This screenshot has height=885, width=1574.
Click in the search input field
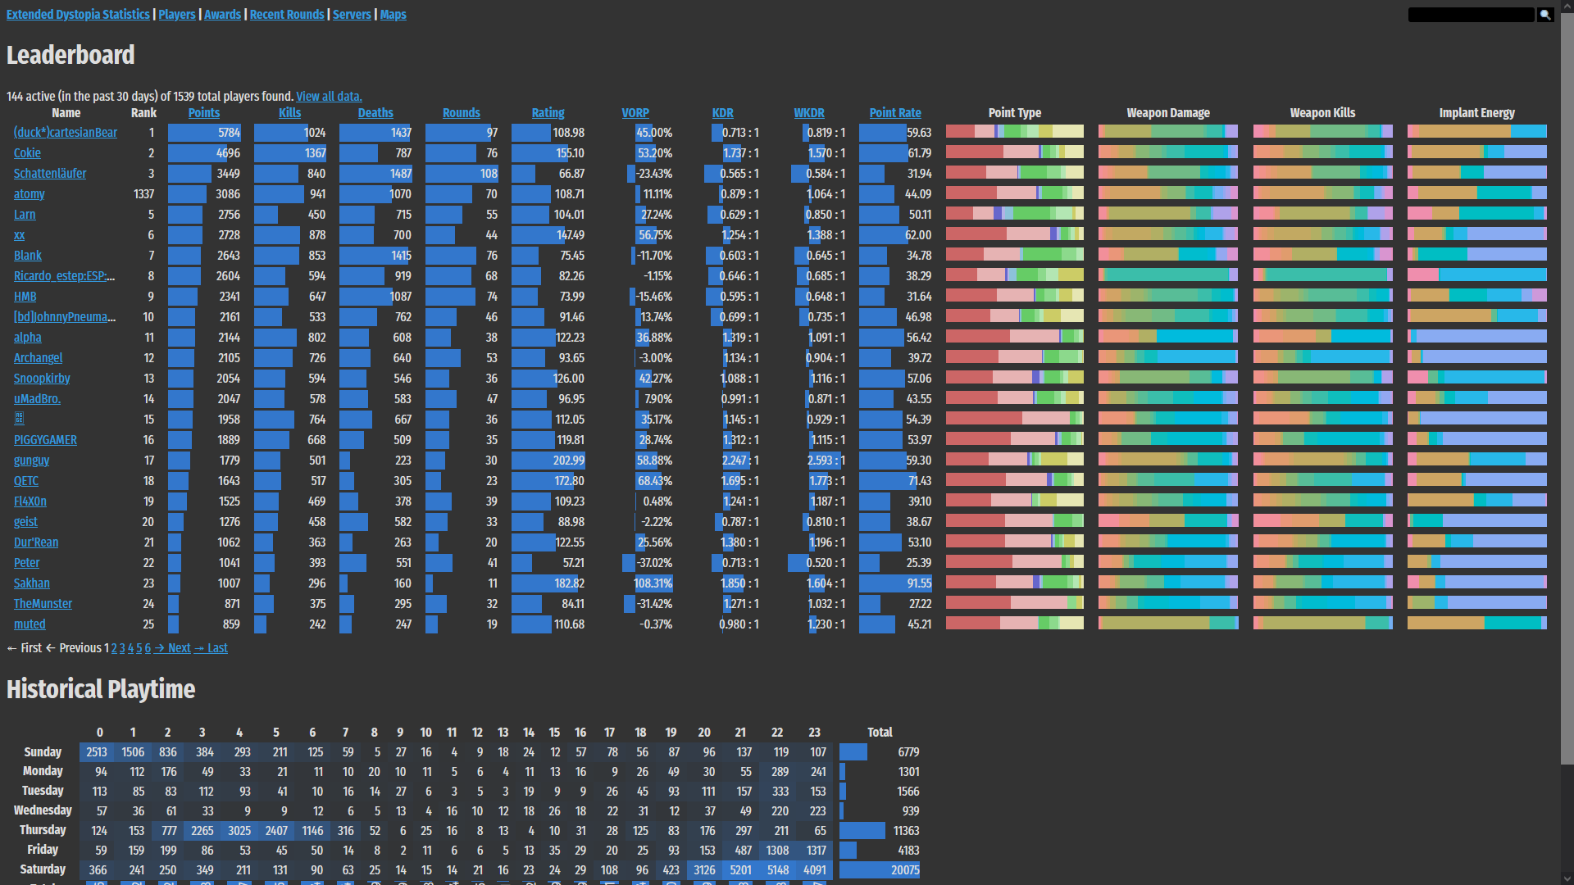point(1471,15)
